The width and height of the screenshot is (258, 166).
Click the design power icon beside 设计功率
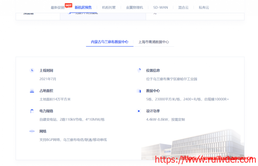[139, 111]
